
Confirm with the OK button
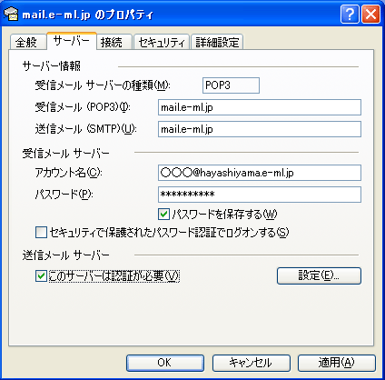click(165, 363)
